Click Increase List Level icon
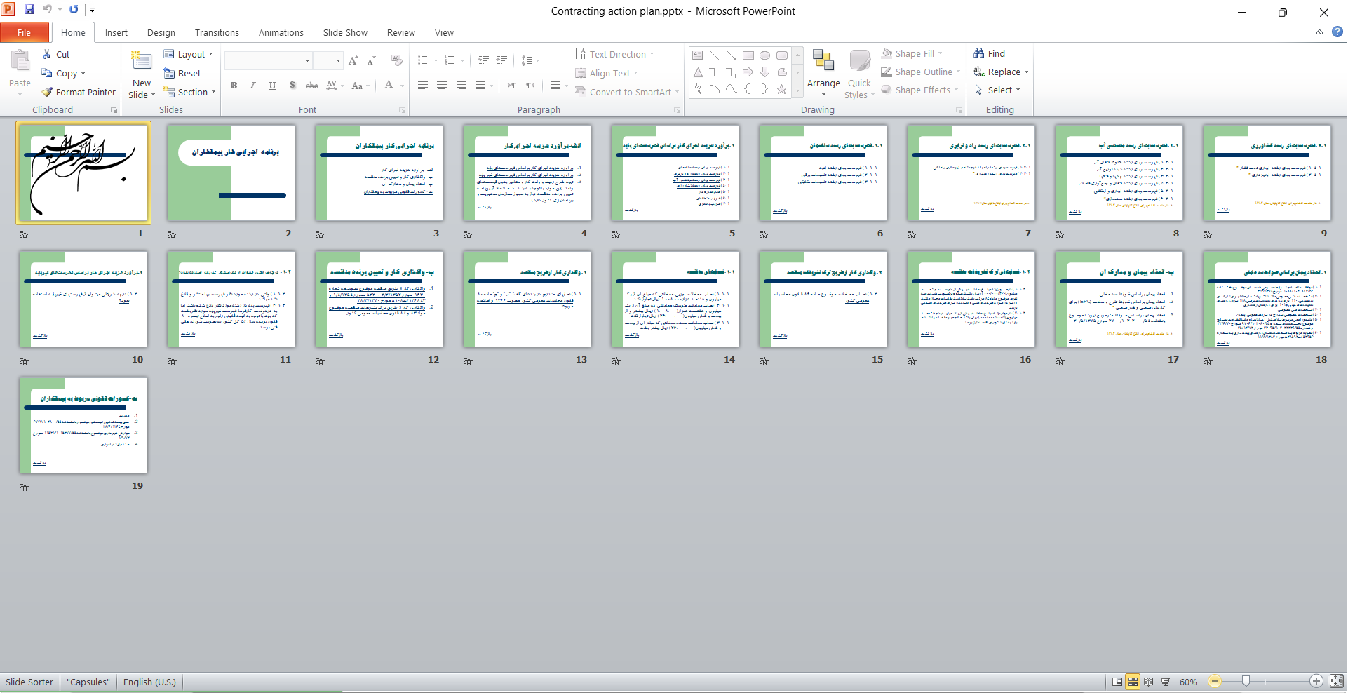Image resolution: width=1348 pixels, height=693 pixels. point(502,60)
